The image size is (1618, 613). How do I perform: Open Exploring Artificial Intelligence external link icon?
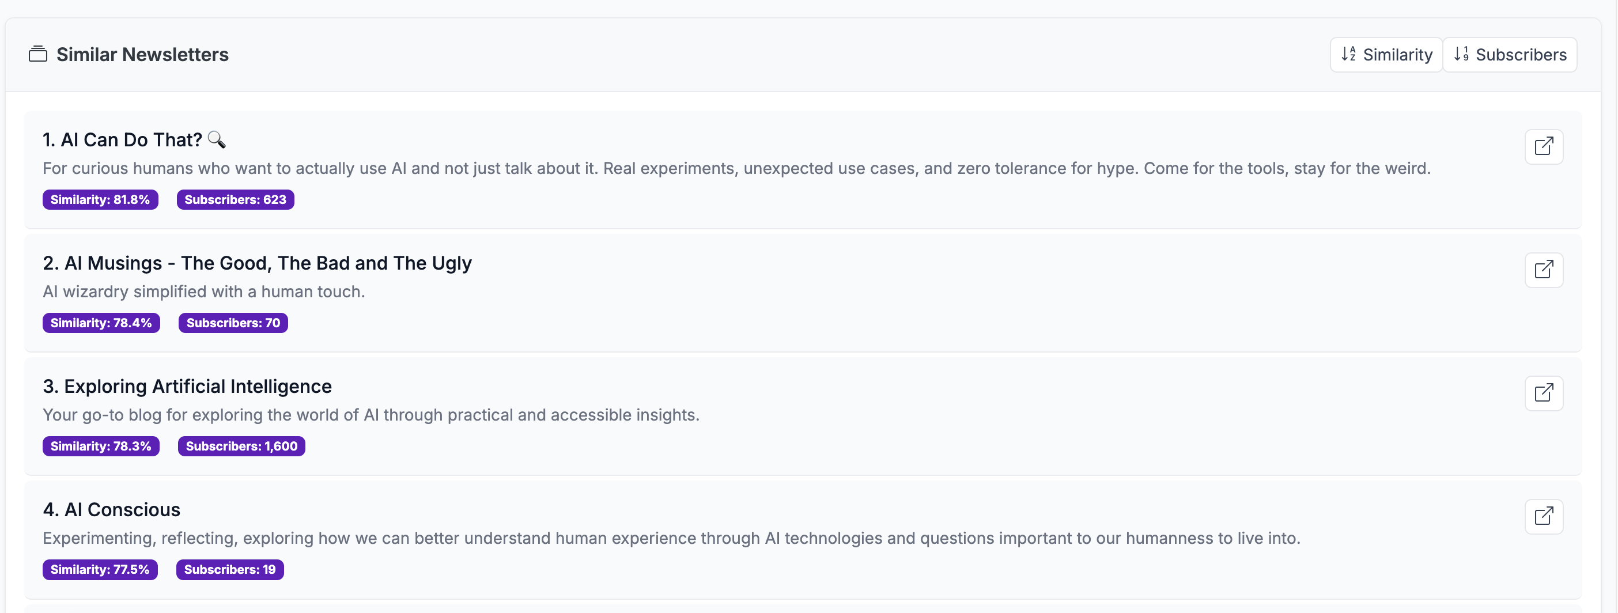coord(1543,393)
